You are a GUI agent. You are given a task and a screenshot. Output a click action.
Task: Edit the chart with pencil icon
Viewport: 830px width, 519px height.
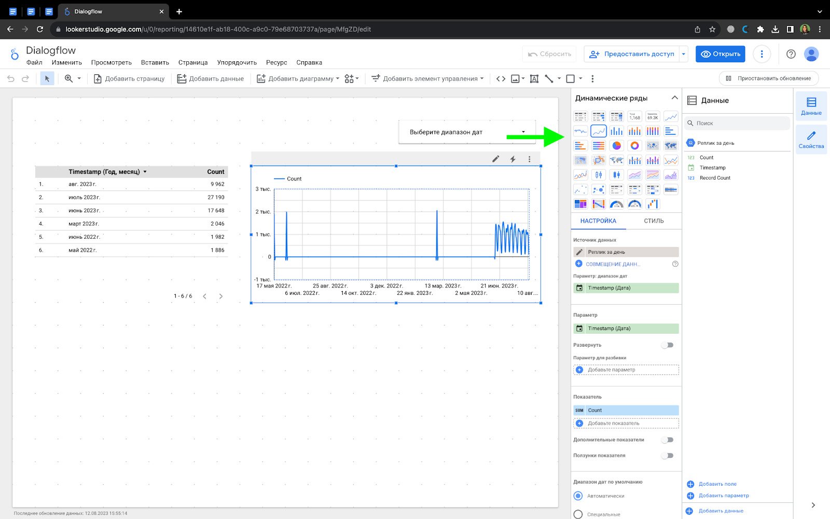click(x=496, y=159)
